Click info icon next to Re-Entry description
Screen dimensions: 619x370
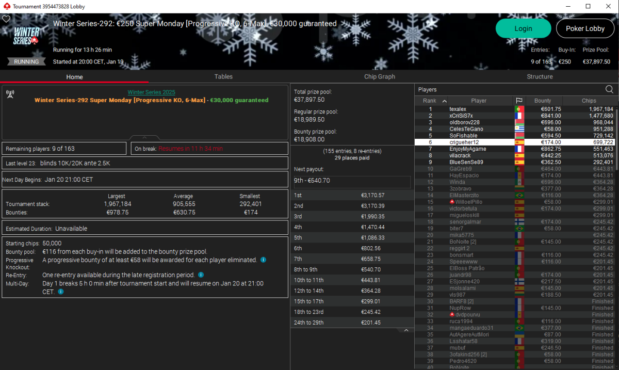coord(201,275)
